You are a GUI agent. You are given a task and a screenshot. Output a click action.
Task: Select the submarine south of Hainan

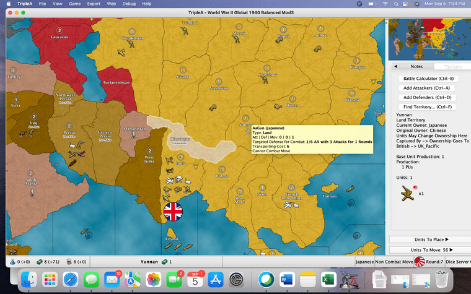coord(351,204)
